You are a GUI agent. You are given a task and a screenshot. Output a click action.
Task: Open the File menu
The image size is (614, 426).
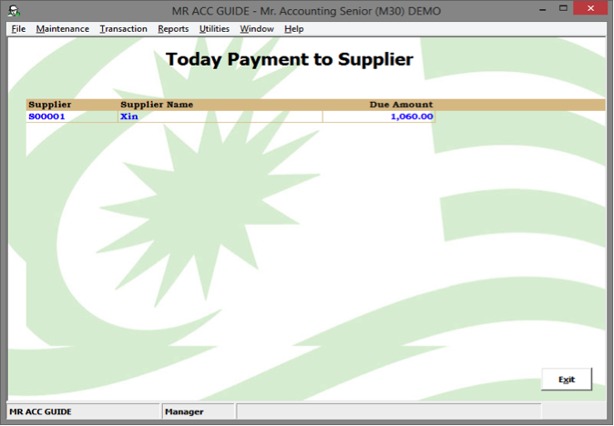coord(18,29)
